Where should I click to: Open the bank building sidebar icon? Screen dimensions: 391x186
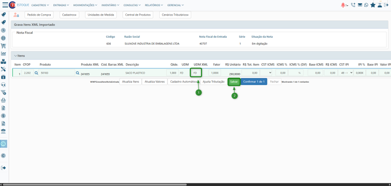coord(4,132)
